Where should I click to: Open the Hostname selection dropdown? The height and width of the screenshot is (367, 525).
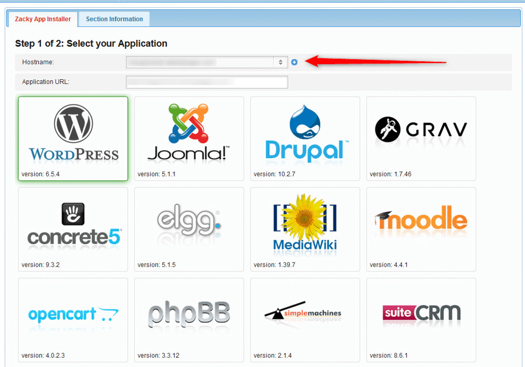click(205, 62)
